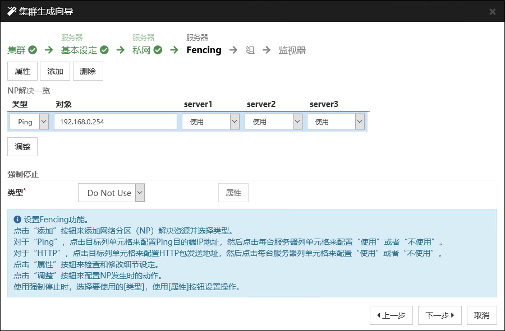This screenshot has width=505, height=331.
Task: Open the 私网 wizard step
Action: pyautogui.click(x=141, y=50)
